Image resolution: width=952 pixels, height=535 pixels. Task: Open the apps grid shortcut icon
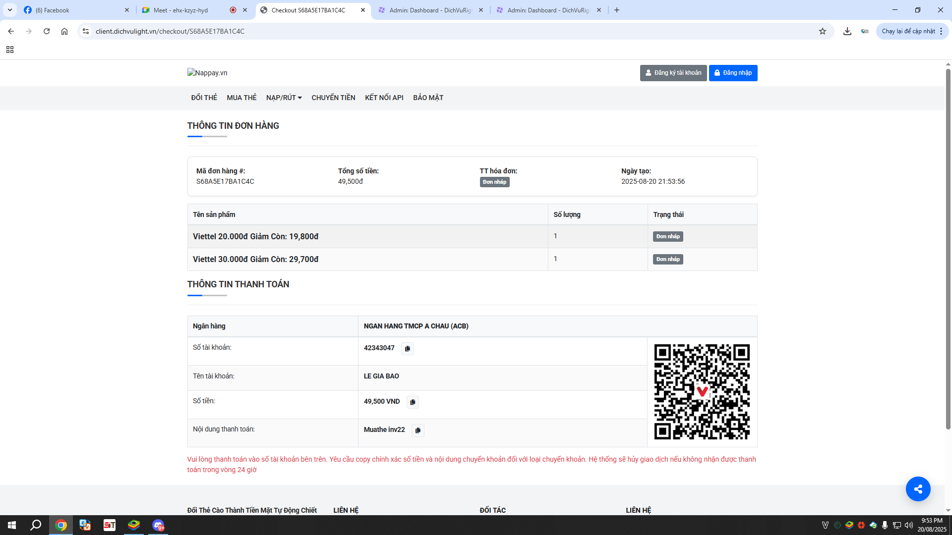pyautogui.click(x=10, y=50)
